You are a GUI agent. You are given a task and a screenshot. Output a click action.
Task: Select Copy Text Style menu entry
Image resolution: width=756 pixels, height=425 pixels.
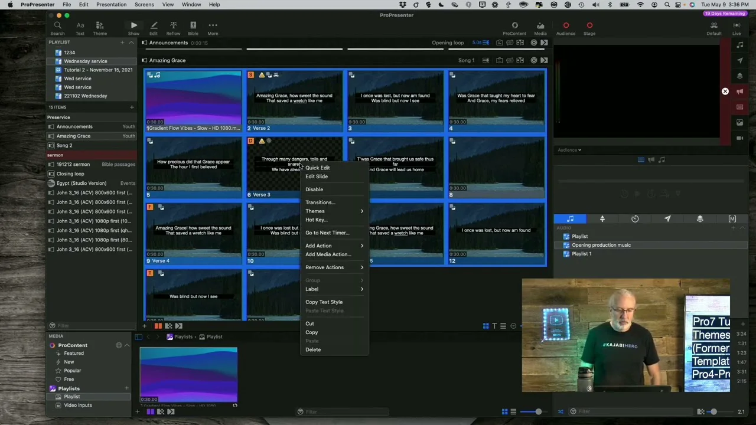pyautogui.click(x=324, y=302)
